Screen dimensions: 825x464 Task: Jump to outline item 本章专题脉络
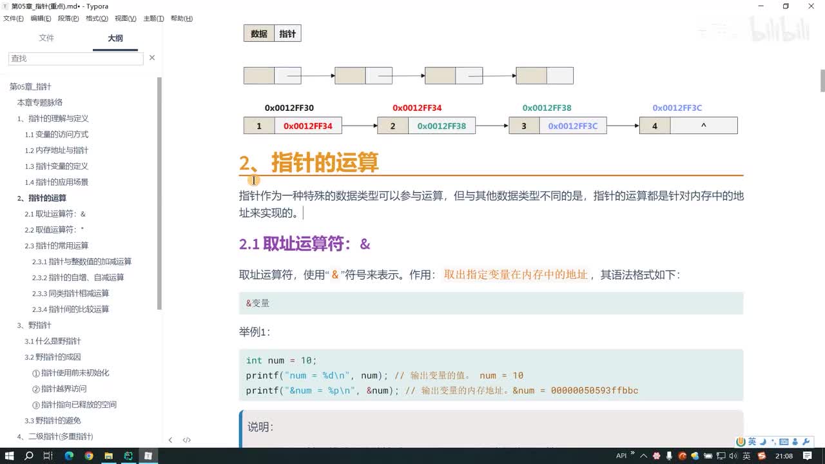(40, 102)
